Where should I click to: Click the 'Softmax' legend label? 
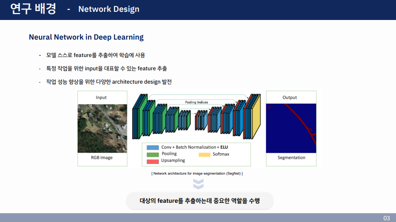[221, 154]
